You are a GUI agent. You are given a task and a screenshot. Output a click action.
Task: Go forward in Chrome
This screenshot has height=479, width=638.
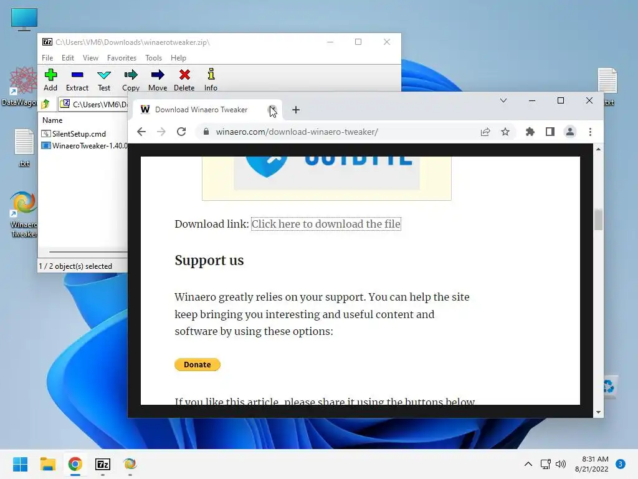pyautogui.click(x=161, y=132)
